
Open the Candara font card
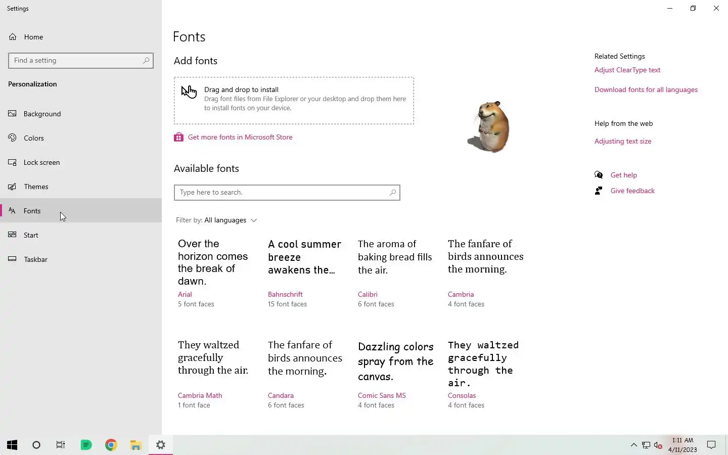pos(305,374)
